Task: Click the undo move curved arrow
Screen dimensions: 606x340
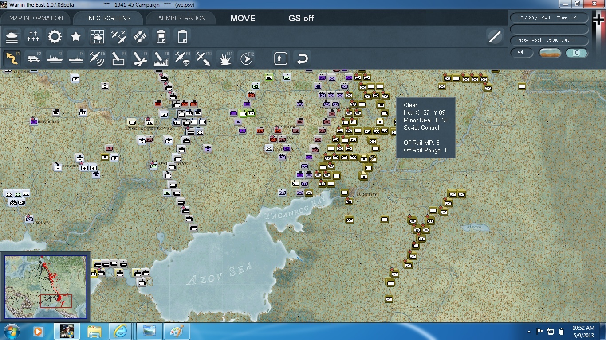Action: (302, 58)
